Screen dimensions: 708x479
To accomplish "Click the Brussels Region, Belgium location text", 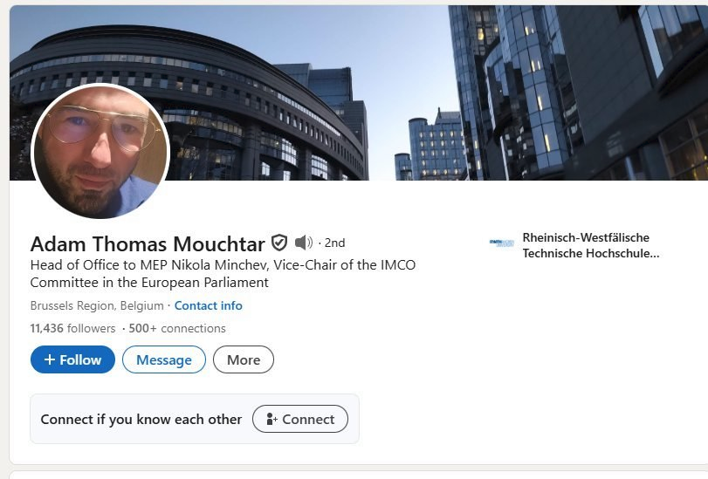I will (97, 305).
